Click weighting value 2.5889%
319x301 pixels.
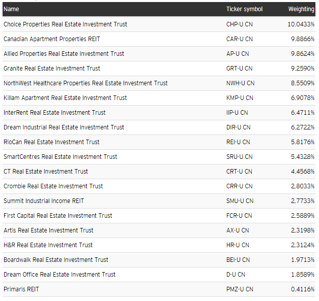303,216
